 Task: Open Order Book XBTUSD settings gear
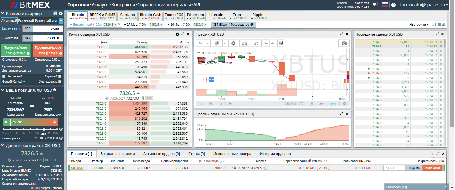coord(177,34)
